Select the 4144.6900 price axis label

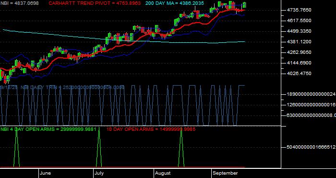coord(299,63)
